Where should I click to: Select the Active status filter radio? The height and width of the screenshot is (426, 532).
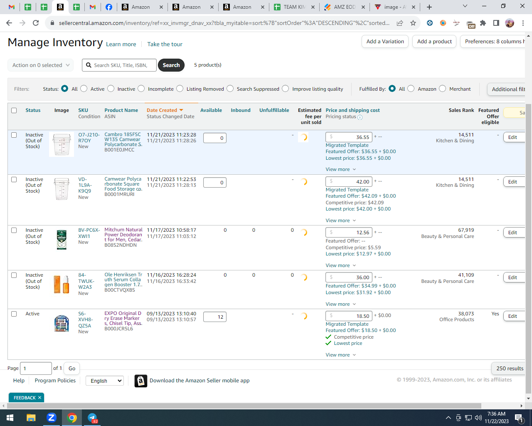tap(84, 89)
